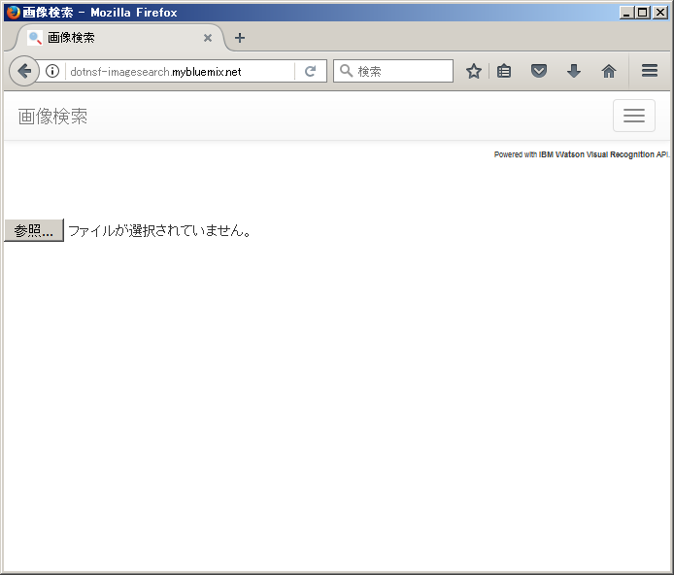Open the Firefox hamburger menu
674x575 pixels.
click(x=650, y=71)
